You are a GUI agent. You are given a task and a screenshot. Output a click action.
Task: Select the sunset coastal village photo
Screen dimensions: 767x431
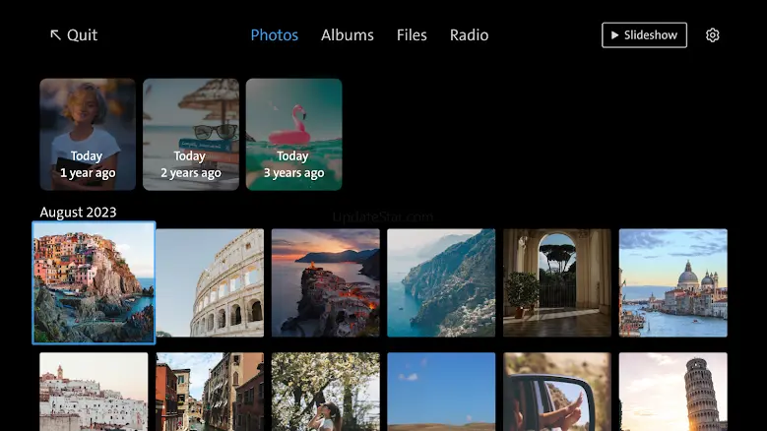point(325,283)
